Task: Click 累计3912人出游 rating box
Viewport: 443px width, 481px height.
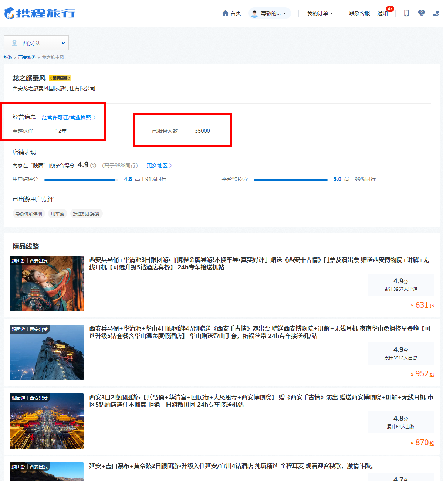Action: (401, 354)
